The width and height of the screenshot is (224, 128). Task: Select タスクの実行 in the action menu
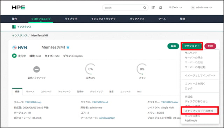pos(192,116)
